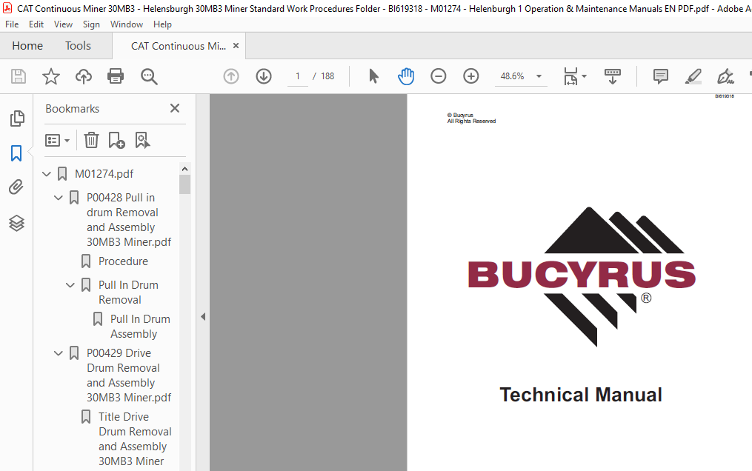This screenshot has width=752, height=471.
Task: Open bookmark options dropdown menu
Action: click(58, 141)
